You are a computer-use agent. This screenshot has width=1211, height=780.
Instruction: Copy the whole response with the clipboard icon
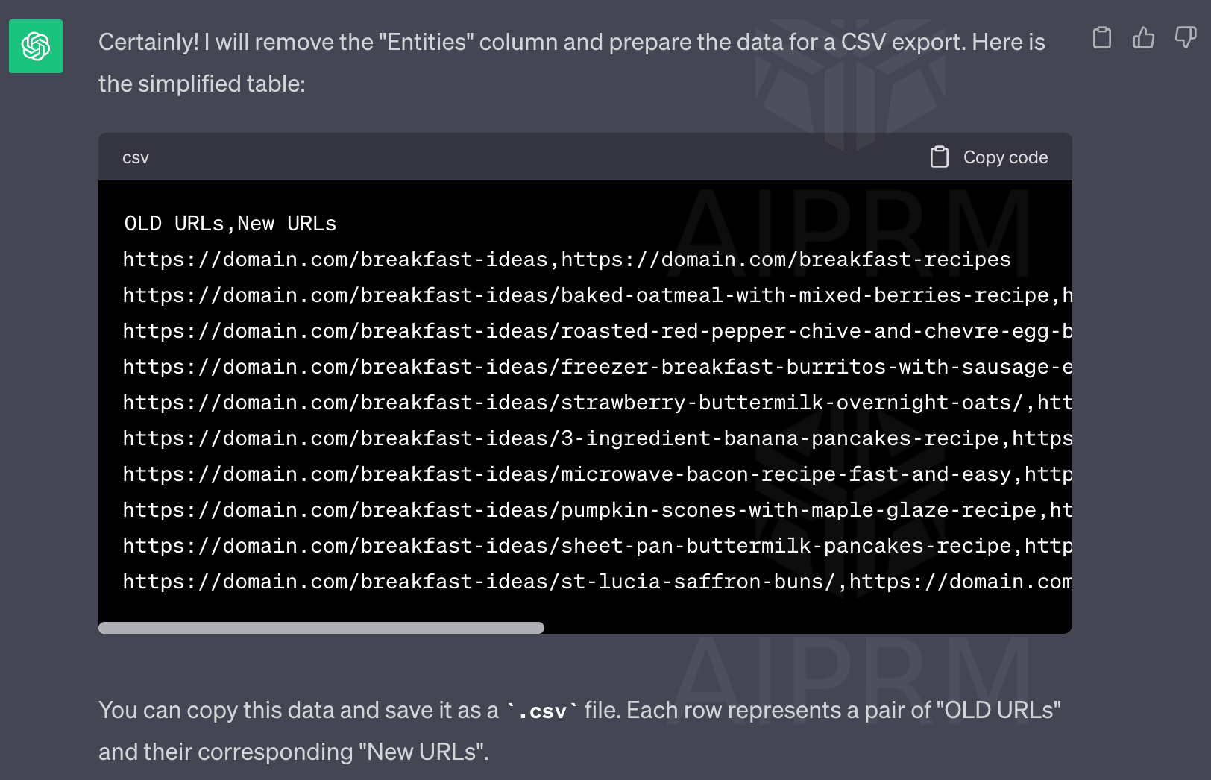[1101, 37]
